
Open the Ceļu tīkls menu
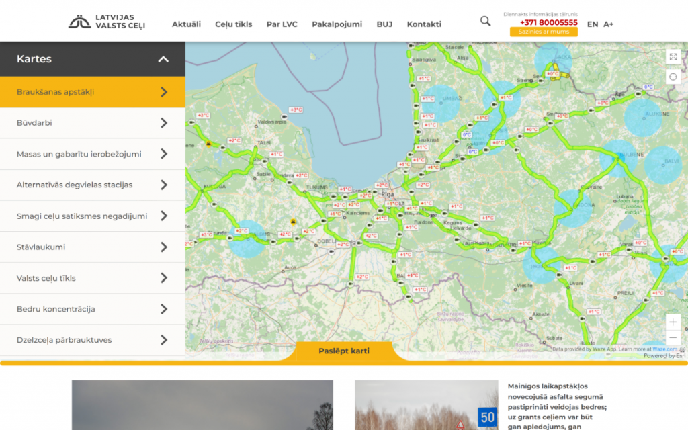(233, 24)
